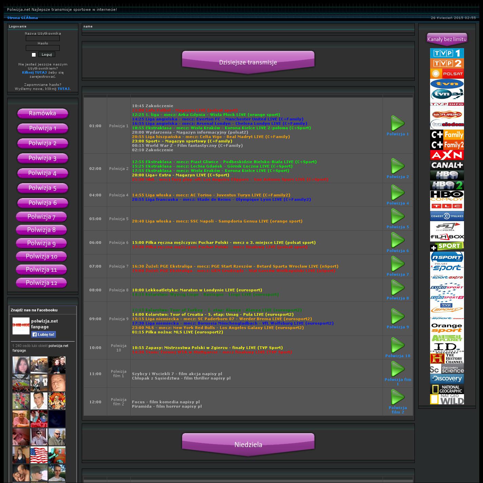Open the CANAL+ channel logo
The width and height of the screenshot is (483, 483).
447,165
